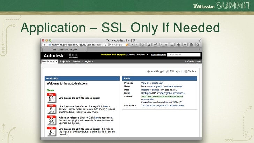This screenshot has height=143, width=254.
Task: Open Google search engine dropdown magnifier
Action: pos(111,45)
